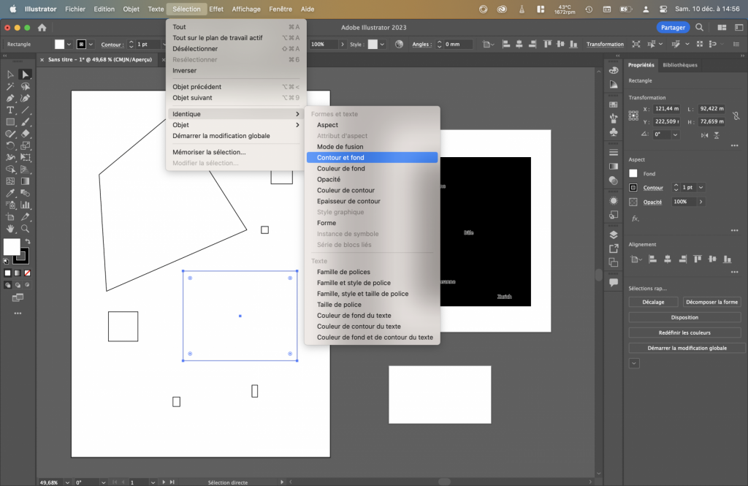This screenshot has height=486, width=748.
Task: Select the Zoom magnifier tool
Action: pyautogui.click(x=25, y=229)
